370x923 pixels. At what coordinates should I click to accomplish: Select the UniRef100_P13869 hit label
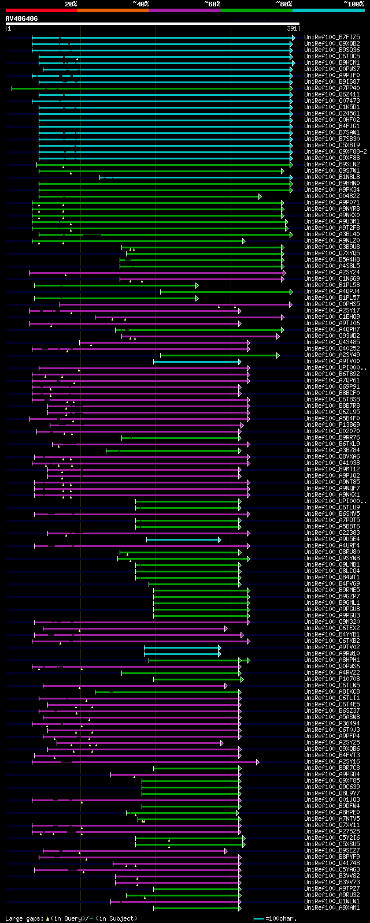coord(332,425)
